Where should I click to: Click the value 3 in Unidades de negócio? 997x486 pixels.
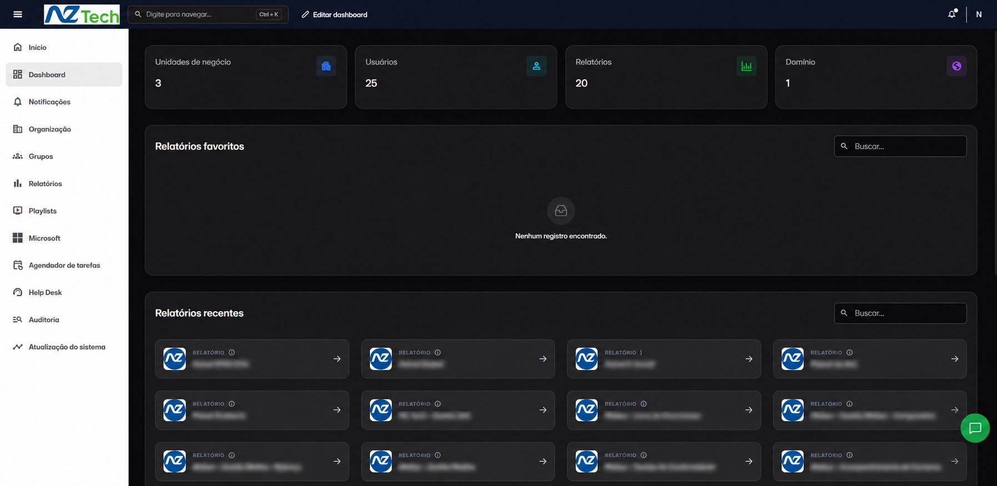point(158,83)
